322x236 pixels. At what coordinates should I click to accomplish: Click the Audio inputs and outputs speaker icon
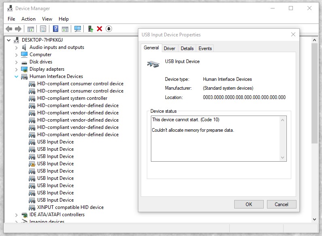tap(24, 47)
